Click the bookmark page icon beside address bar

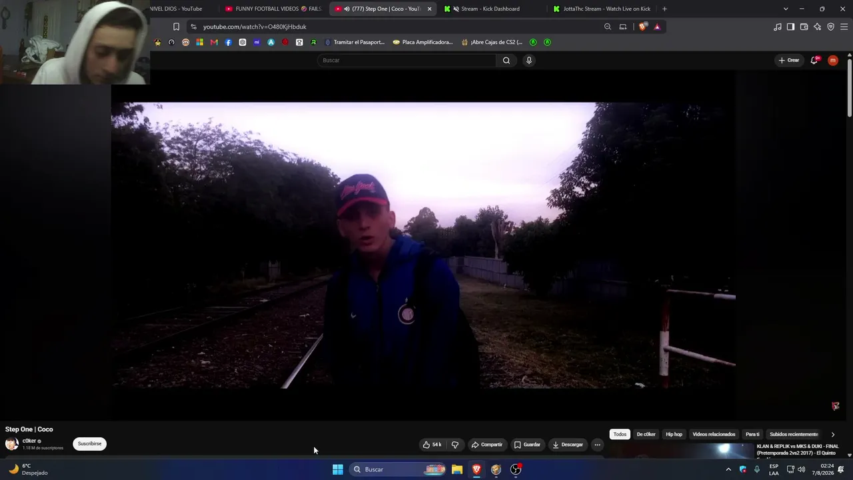(176, 27)
